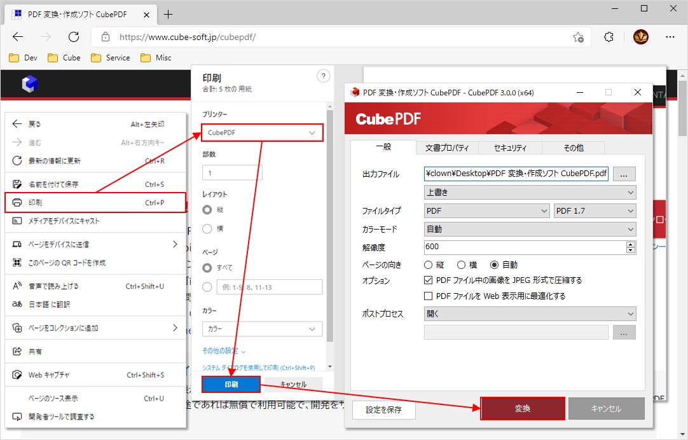This screenshot has width=688, height=440.
Task: Open the Misc bookmarks folder
Action: 156,57
